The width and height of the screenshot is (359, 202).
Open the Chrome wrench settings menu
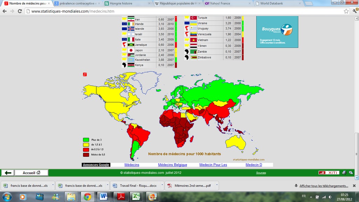[x=355, y=11]
